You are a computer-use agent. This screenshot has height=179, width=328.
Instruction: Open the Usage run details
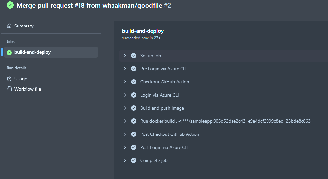21,79
